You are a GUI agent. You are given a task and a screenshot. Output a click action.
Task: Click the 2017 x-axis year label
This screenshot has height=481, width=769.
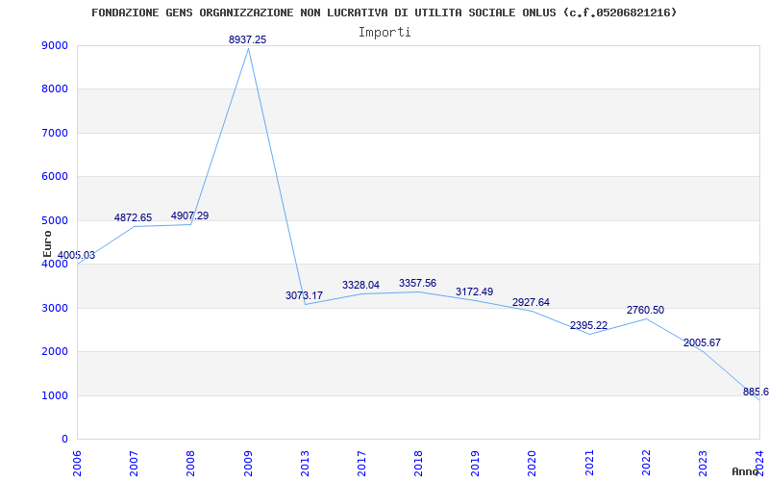coord(361,463)
